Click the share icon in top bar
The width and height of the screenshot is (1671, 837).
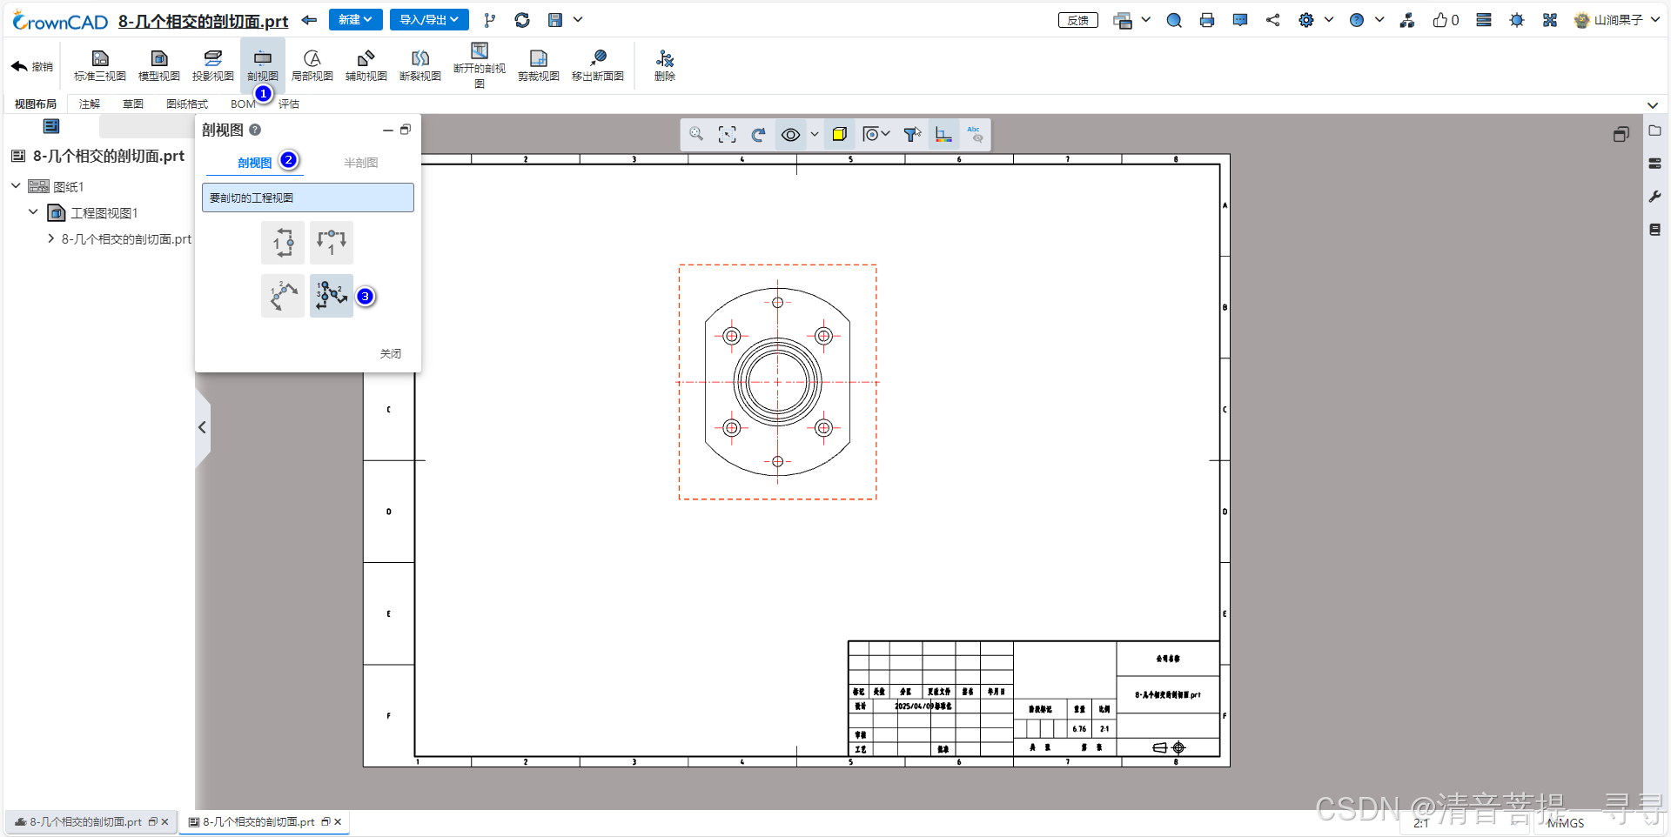(1273, 20)
